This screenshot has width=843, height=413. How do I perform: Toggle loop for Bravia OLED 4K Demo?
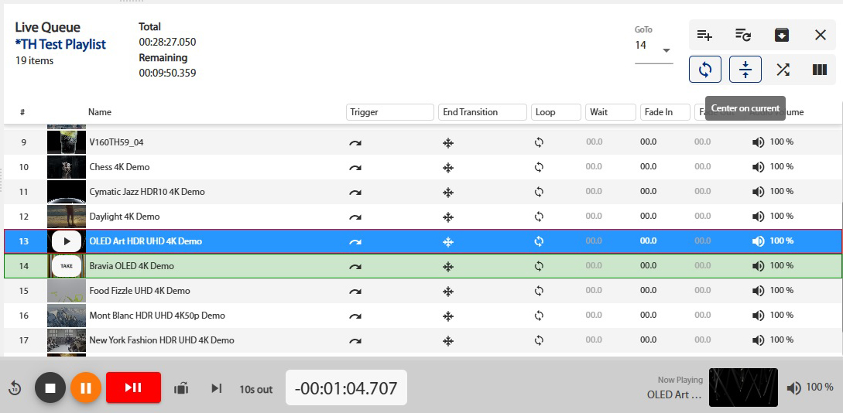tap(539, 266)
